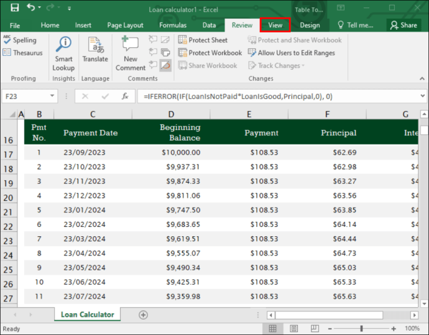This screenshot has height=335, width=429.
Task: Switch to the Design tab
Action: [x=310, y=25]
